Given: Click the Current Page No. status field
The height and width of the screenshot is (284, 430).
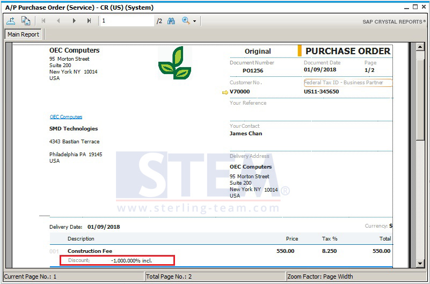Looking at the screenshot, I should pyautogui.click(x=74, y=276).
